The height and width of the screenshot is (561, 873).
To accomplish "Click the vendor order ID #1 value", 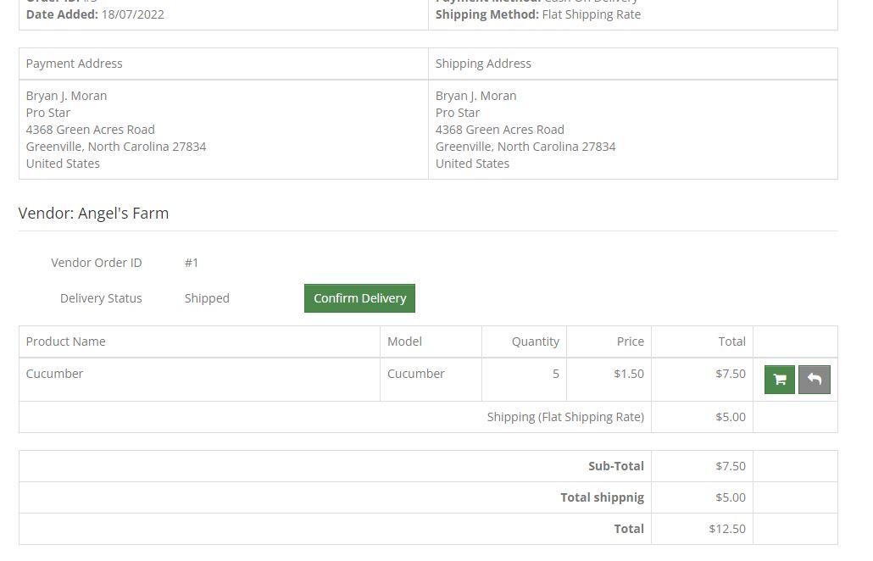I will click(x=192, y=263).
